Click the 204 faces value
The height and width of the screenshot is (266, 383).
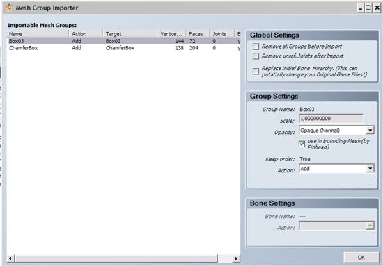coord(194,48)
